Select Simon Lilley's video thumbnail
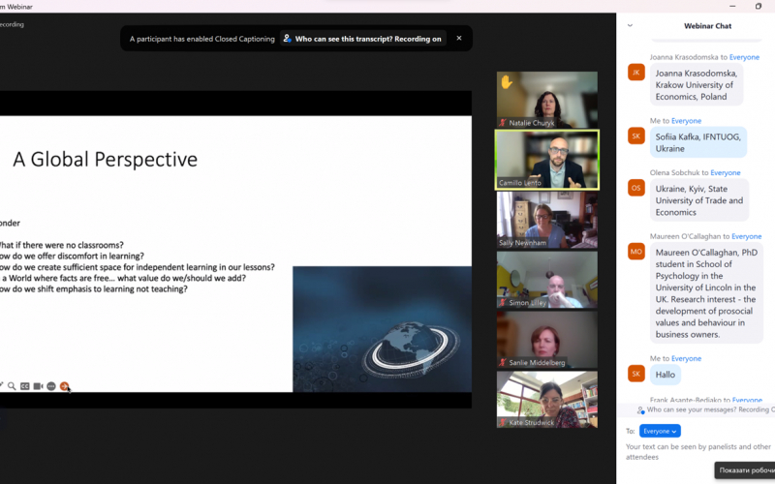Viewport: 775px width, 484px height. [547, 280]
